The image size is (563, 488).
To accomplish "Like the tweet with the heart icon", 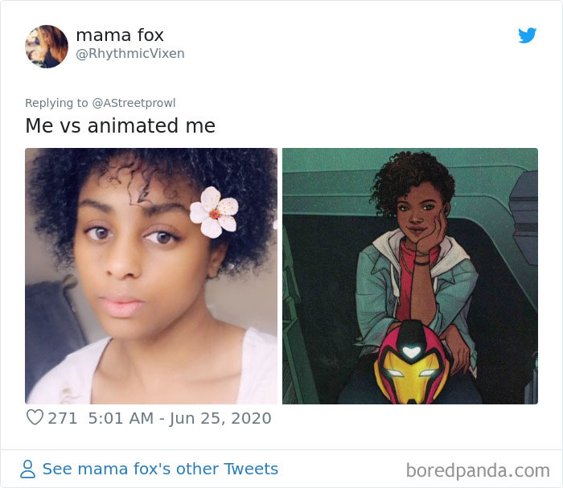I will pyautogui.click(x=35, y=418).
